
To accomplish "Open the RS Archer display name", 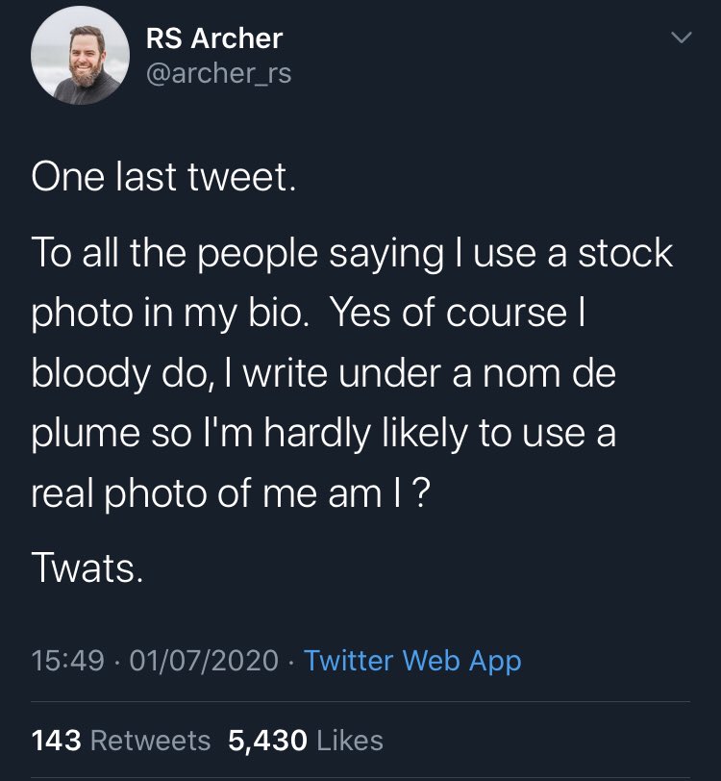I will pyautogui.click(x=213, y=38).
